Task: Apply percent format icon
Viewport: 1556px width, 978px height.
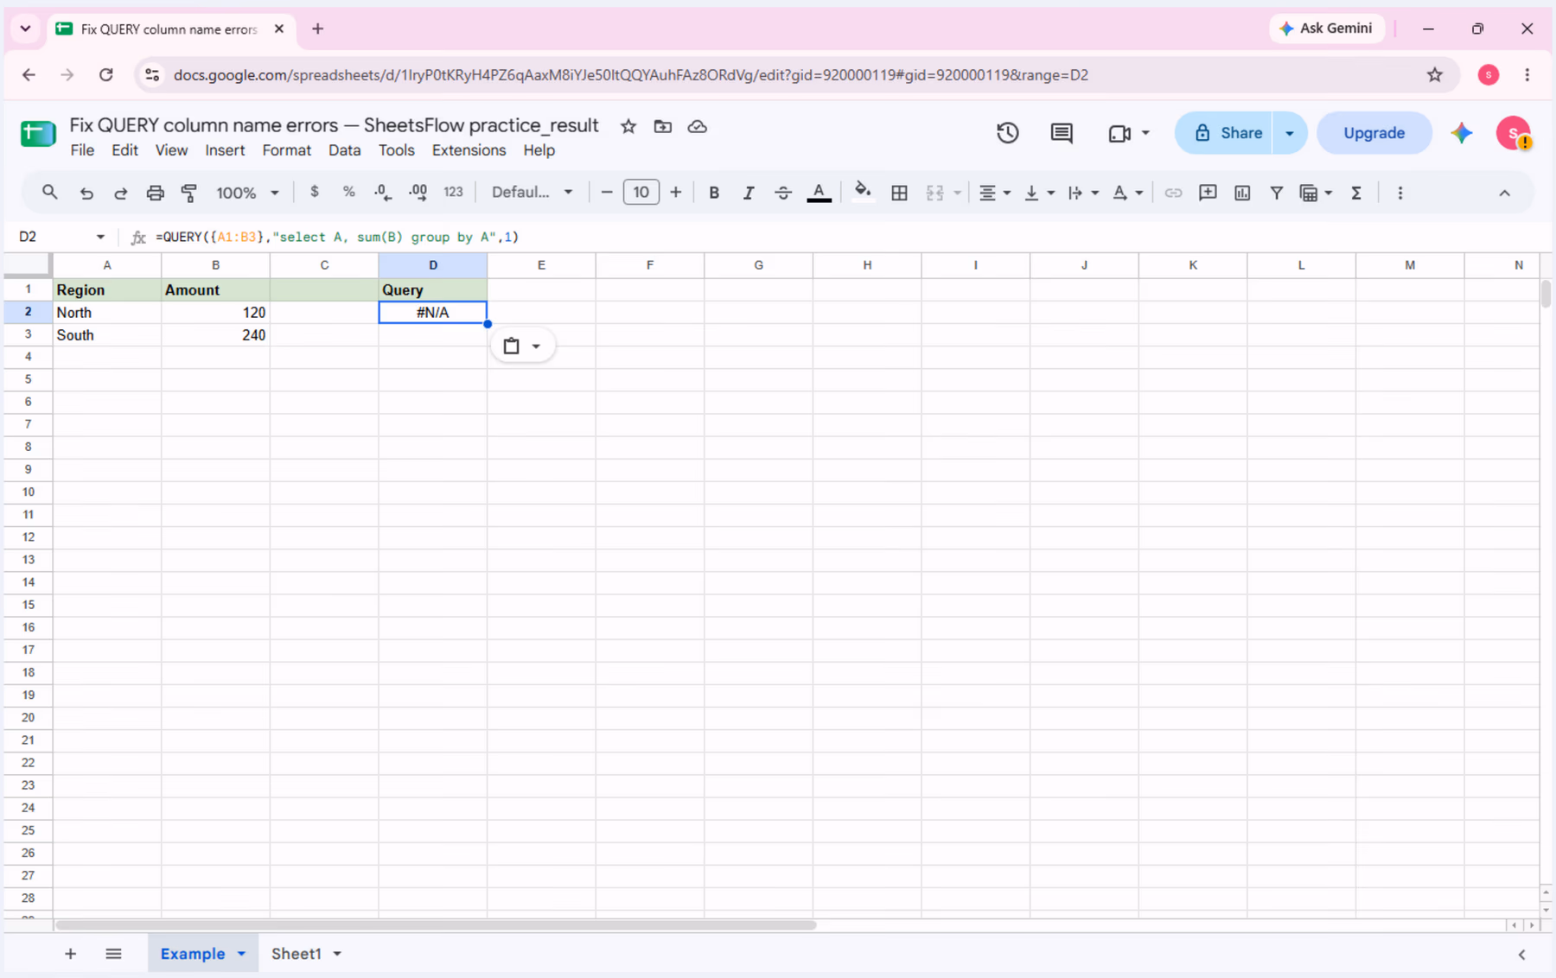Action: (x=349, y=192)
